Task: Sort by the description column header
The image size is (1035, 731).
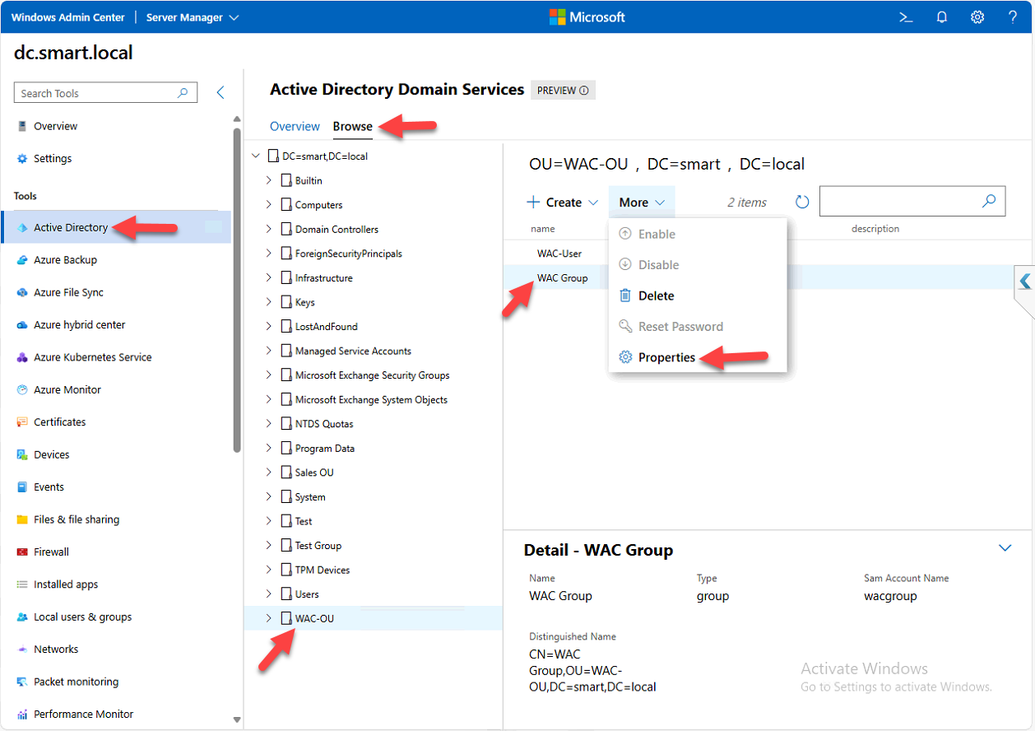Action: 875,229
